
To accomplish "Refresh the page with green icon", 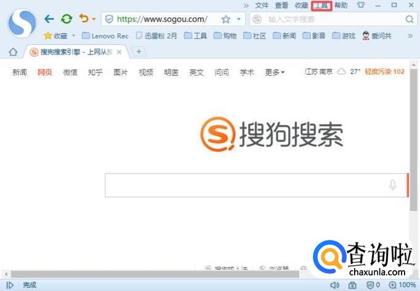I will [67, 19].
